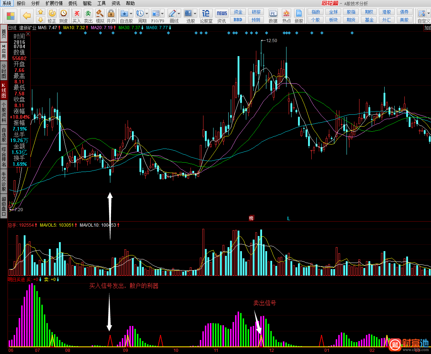
Task: Click the 指数 index button
Action: coord(316,12)
